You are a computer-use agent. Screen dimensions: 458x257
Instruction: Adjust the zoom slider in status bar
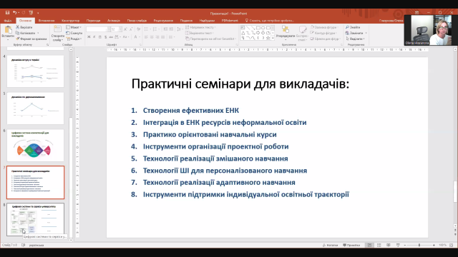tap(419, 245)
